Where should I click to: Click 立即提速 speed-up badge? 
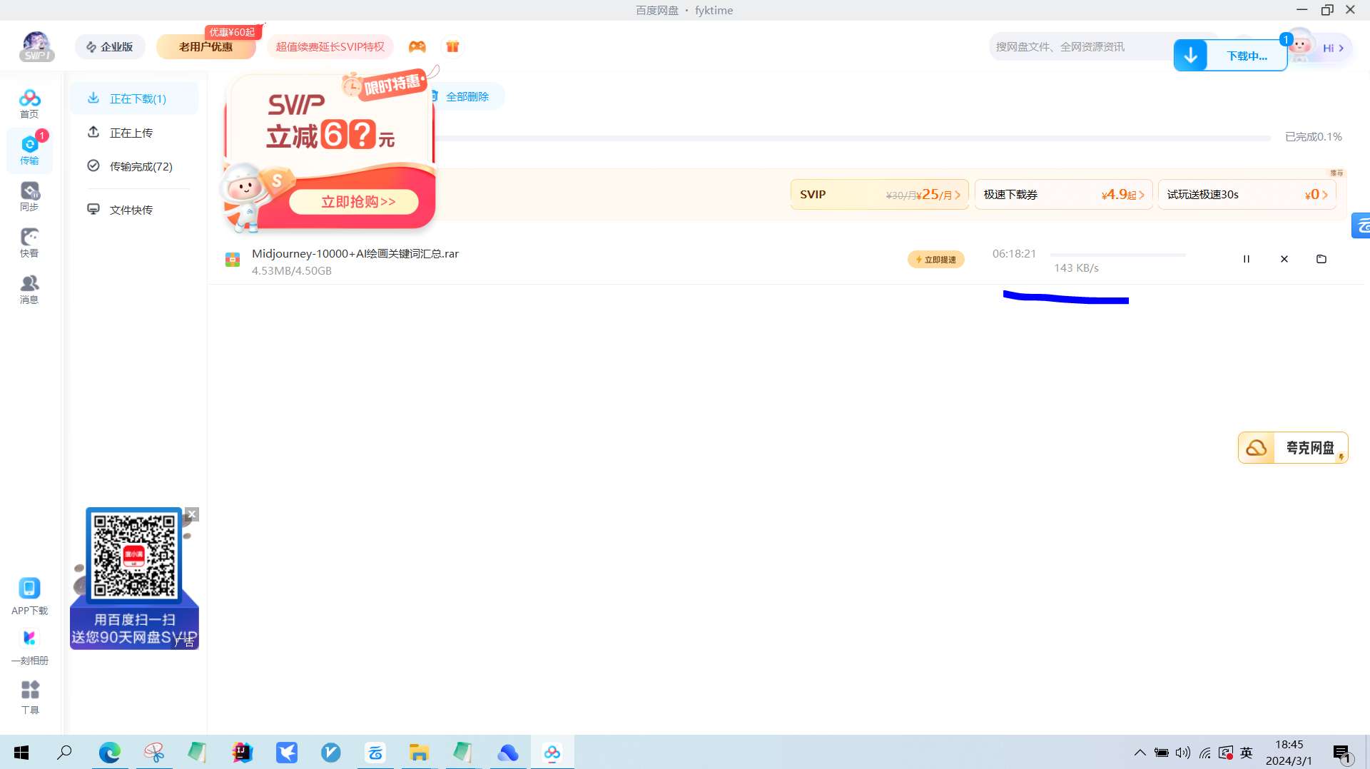[936, 260]
